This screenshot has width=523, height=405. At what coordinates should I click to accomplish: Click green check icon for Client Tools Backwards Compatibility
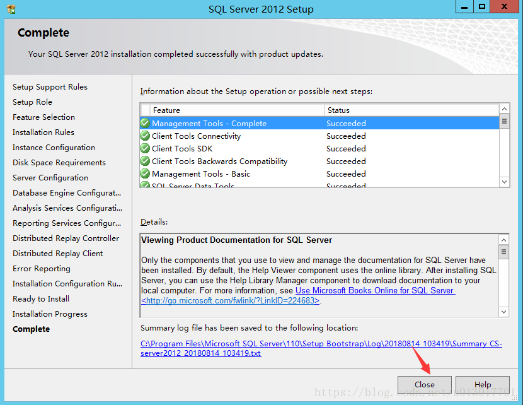(x=145, y=161)
